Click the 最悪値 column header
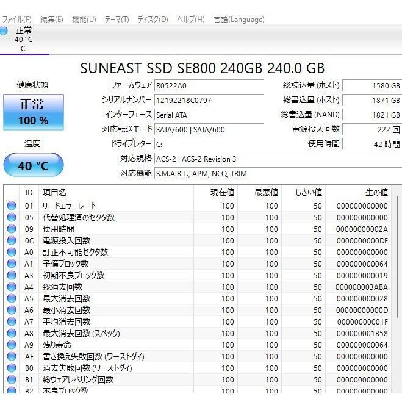Image resolution: width=402 pixels, height=402 pixels. [260, 193]
